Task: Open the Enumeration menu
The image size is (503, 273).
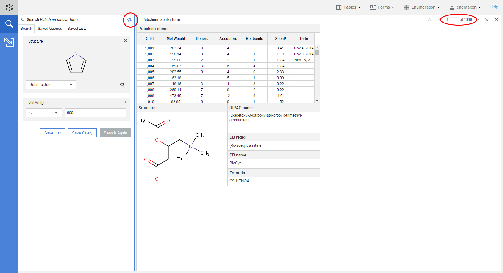Action: coord(422,7)
